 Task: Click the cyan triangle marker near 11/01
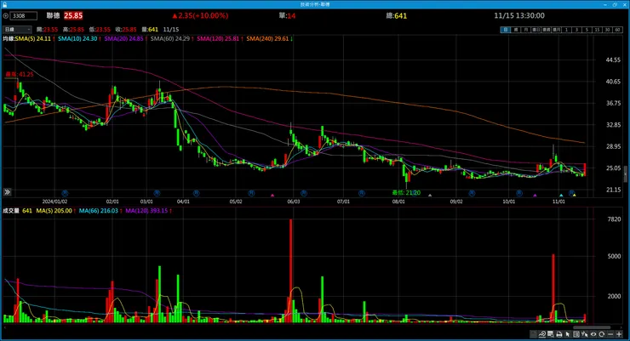(x=561, y=196)
